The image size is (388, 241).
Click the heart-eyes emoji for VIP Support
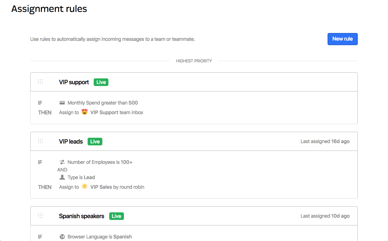(85, 112)
